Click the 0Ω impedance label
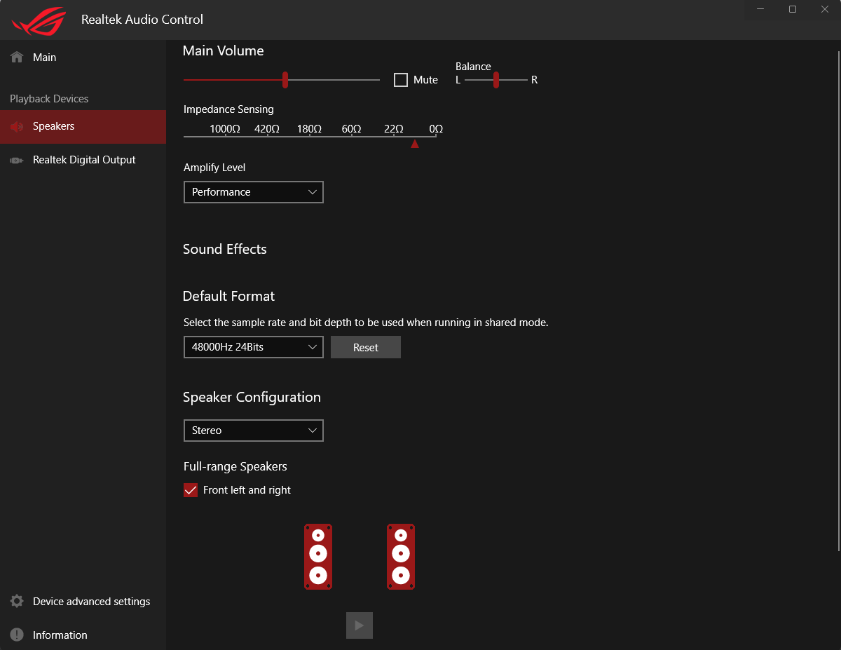Screen dimensions: 841x650 pos(436,129)
